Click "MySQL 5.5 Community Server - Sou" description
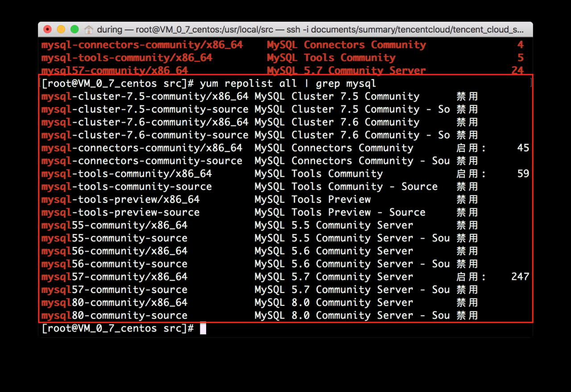 (352, 238)
